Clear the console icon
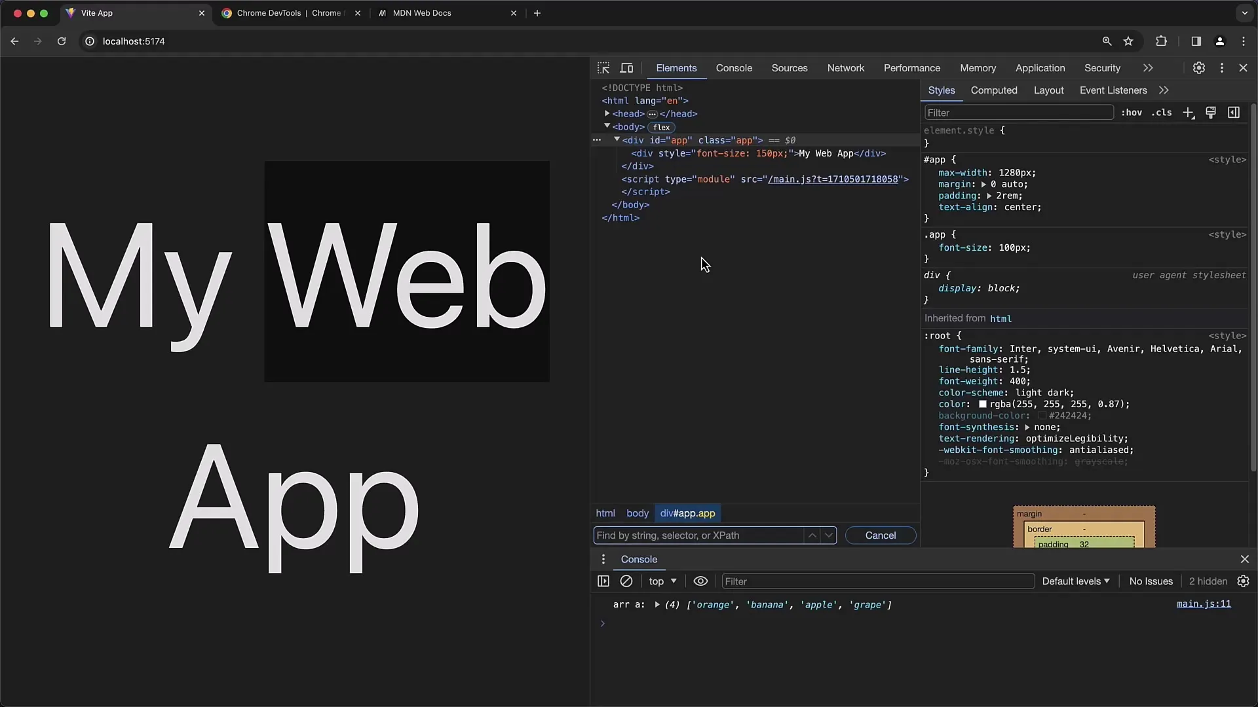The width and height of the screenshot is (1258, 707). (x=626, y=581)
